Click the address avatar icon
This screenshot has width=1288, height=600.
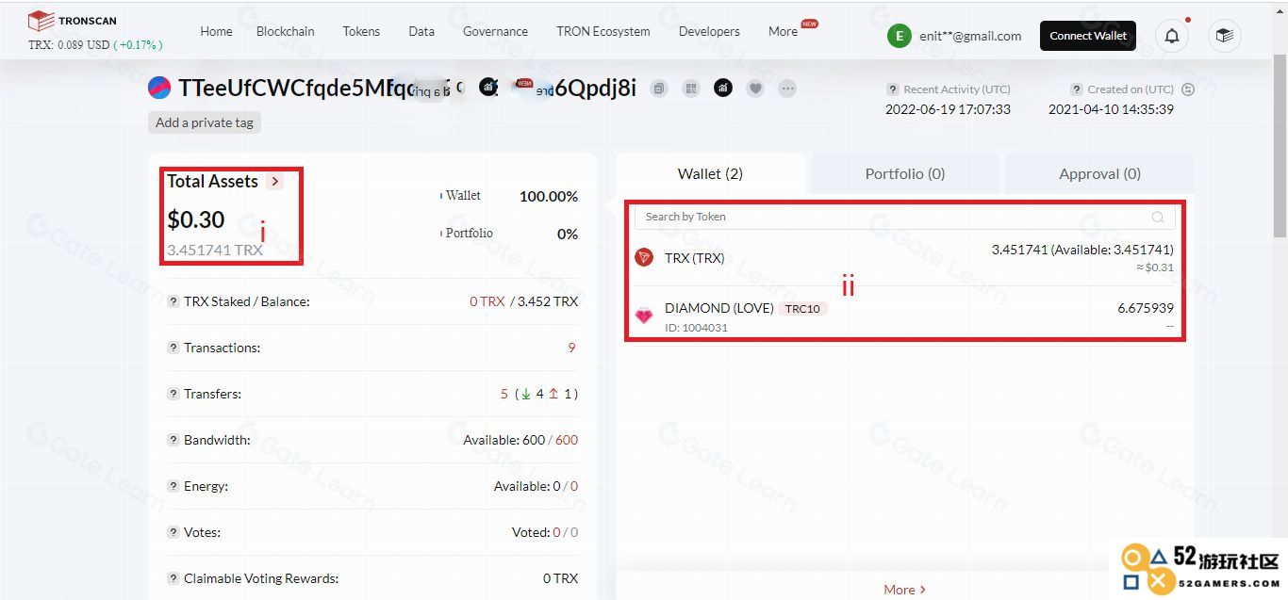tap(159, 89)
